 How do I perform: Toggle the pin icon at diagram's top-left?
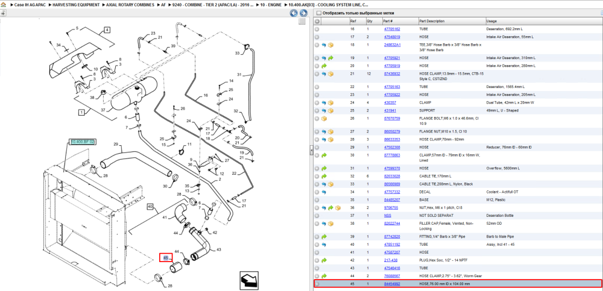point(2,13)
